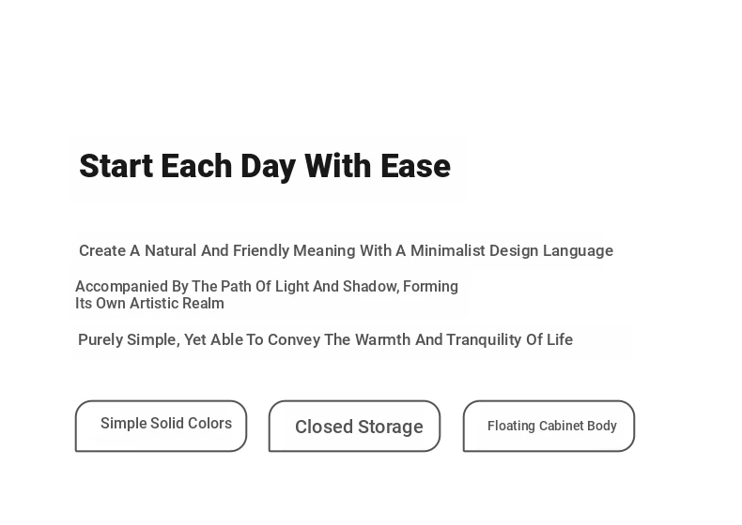This screenshot has width=742, height=525.
Task: Click the word Colors in the left button
Action: point(209,423)
